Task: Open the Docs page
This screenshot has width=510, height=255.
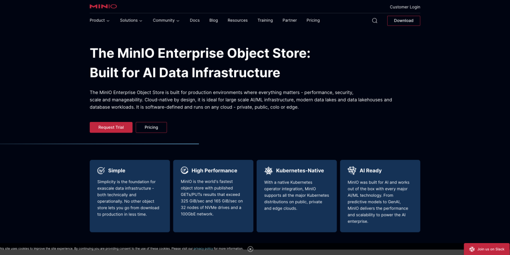Action: (x=195, y=20)
